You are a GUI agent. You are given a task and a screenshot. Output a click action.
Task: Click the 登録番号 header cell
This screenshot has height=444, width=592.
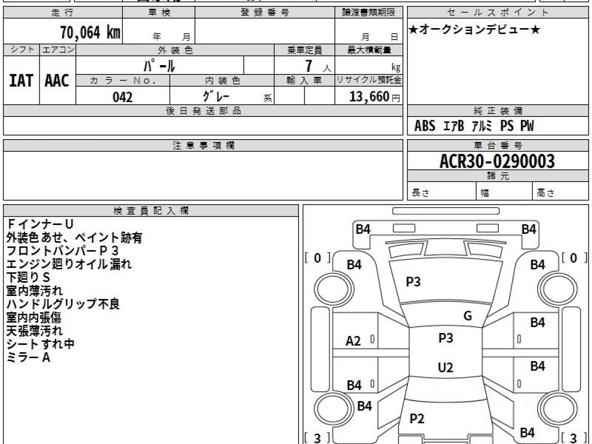[264, 13]
